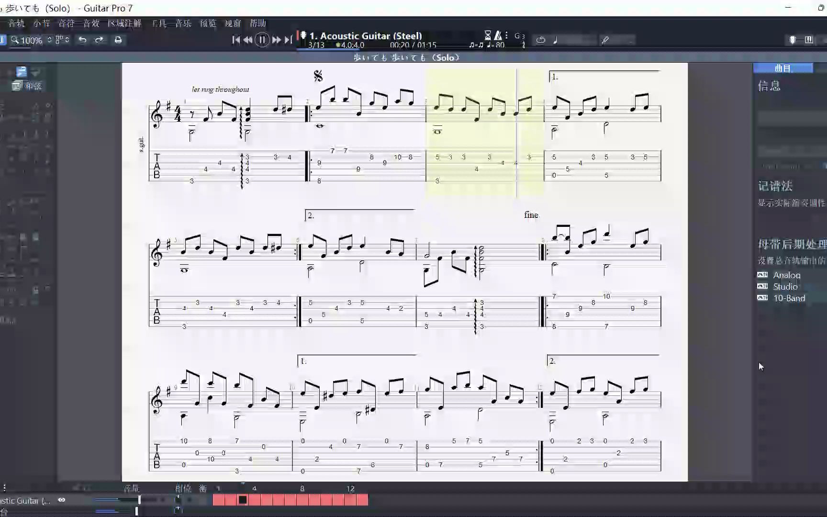Screen dimensions: 827x517
Task: Toggle Acoustic Guitar track visibility eye
Action: coord(62,500)
